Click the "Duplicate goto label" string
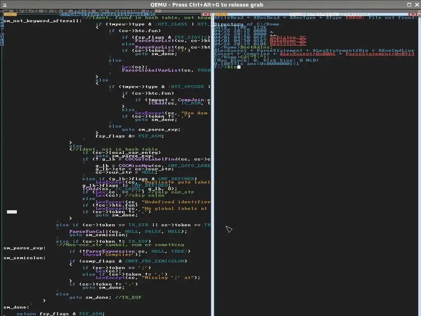Screen dimensions: 421x316 pyautogui.click(x=176, y=182)
